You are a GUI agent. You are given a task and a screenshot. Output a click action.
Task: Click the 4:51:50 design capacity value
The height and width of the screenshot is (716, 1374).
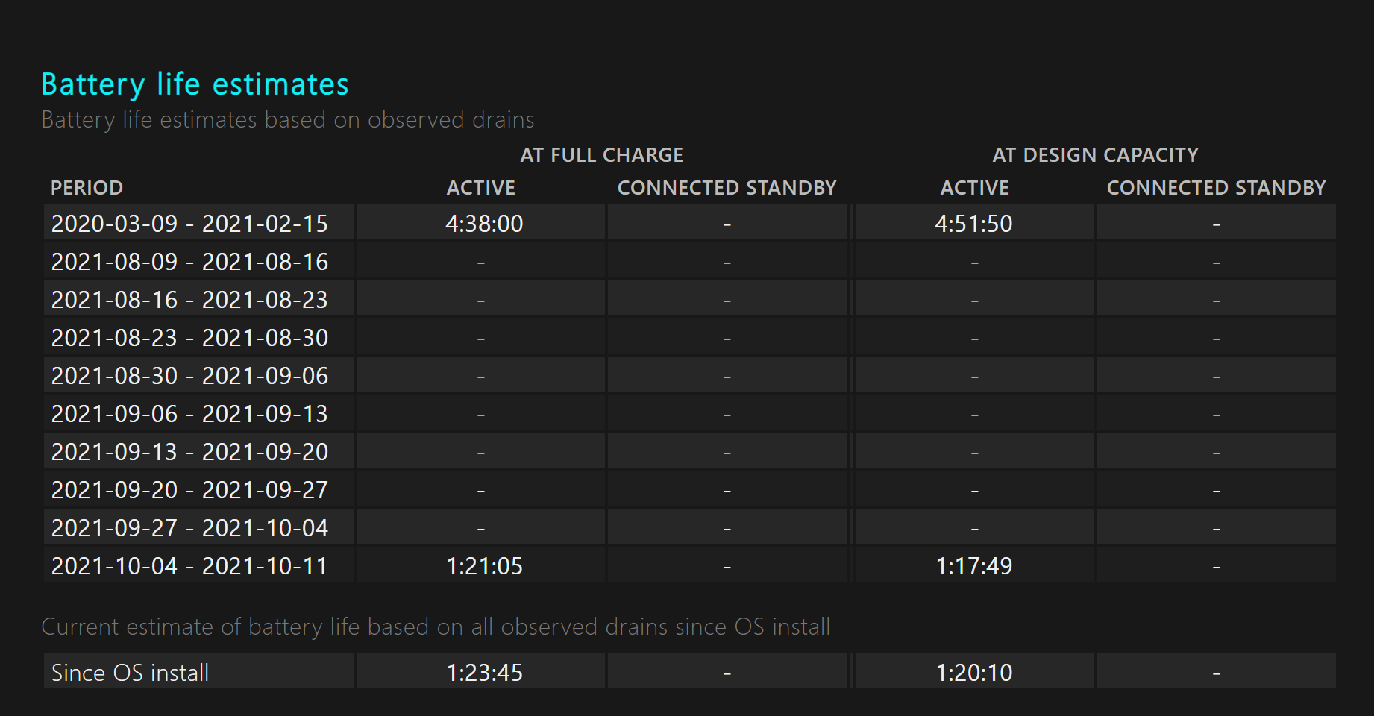tap(973, 224)
